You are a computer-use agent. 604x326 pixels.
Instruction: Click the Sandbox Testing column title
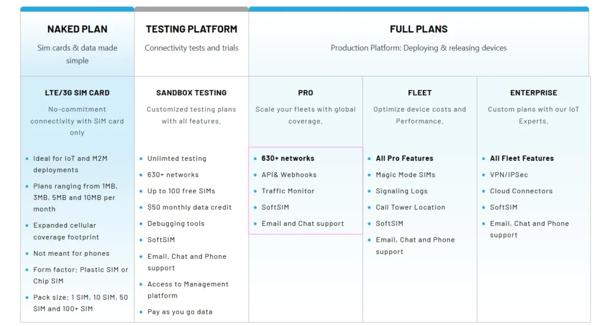click(191, 93)
